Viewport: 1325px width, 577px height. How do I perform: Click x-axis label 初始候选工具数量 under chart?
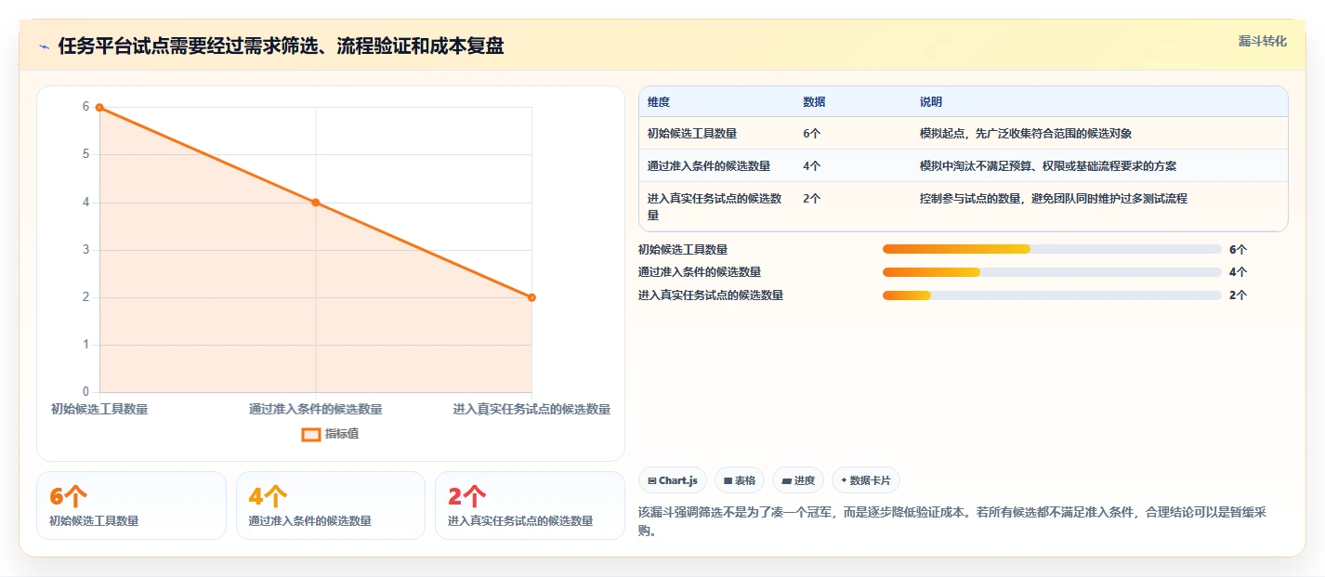tap(99, 409)
